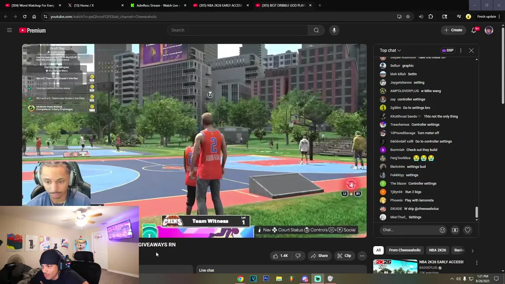The width and height of the screenshot is (505, 284).
Task: Open live chat more options menu
Action: [460, 50]
